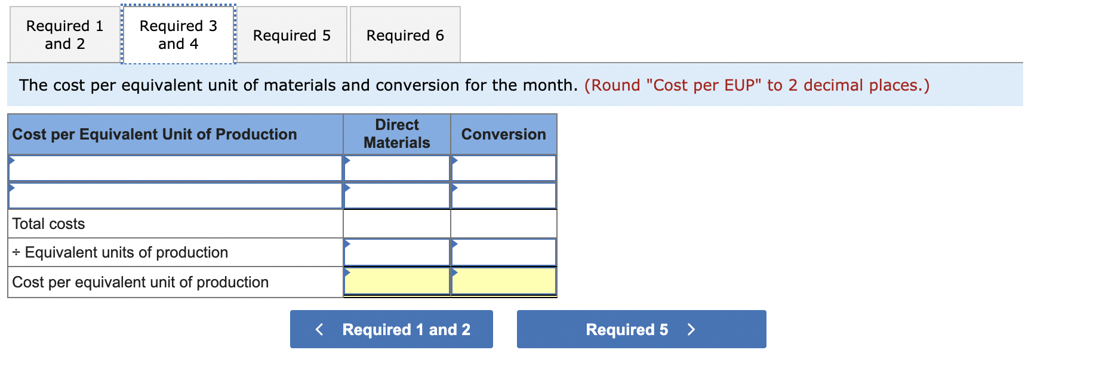Open the equivalent units dropdown under Direct Materials

[x=396, y=252]
